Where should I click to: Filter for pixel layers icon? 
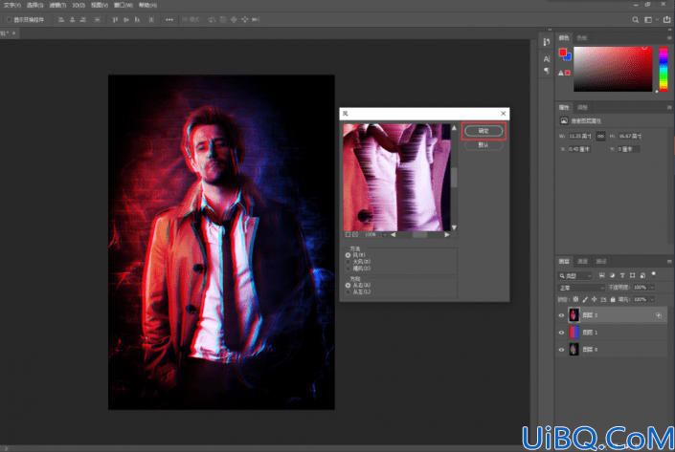click(602, 275)
